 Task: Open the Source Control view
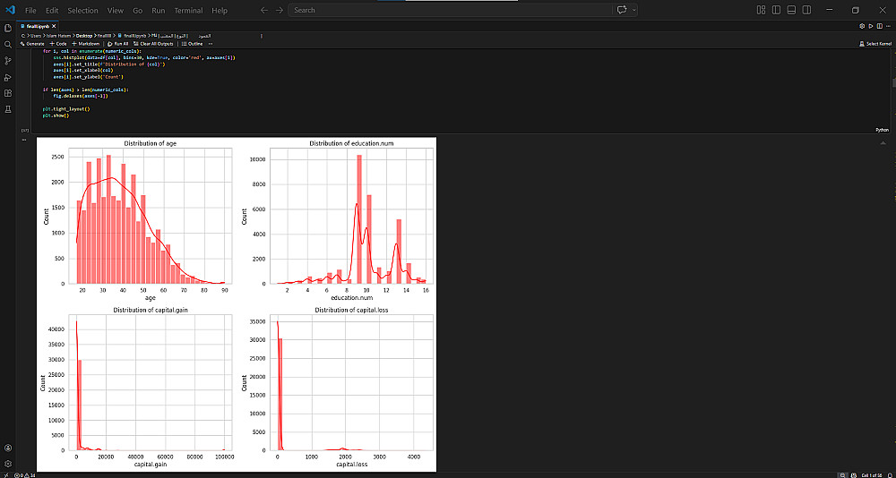pyautogui.click(x=8, y=61)
